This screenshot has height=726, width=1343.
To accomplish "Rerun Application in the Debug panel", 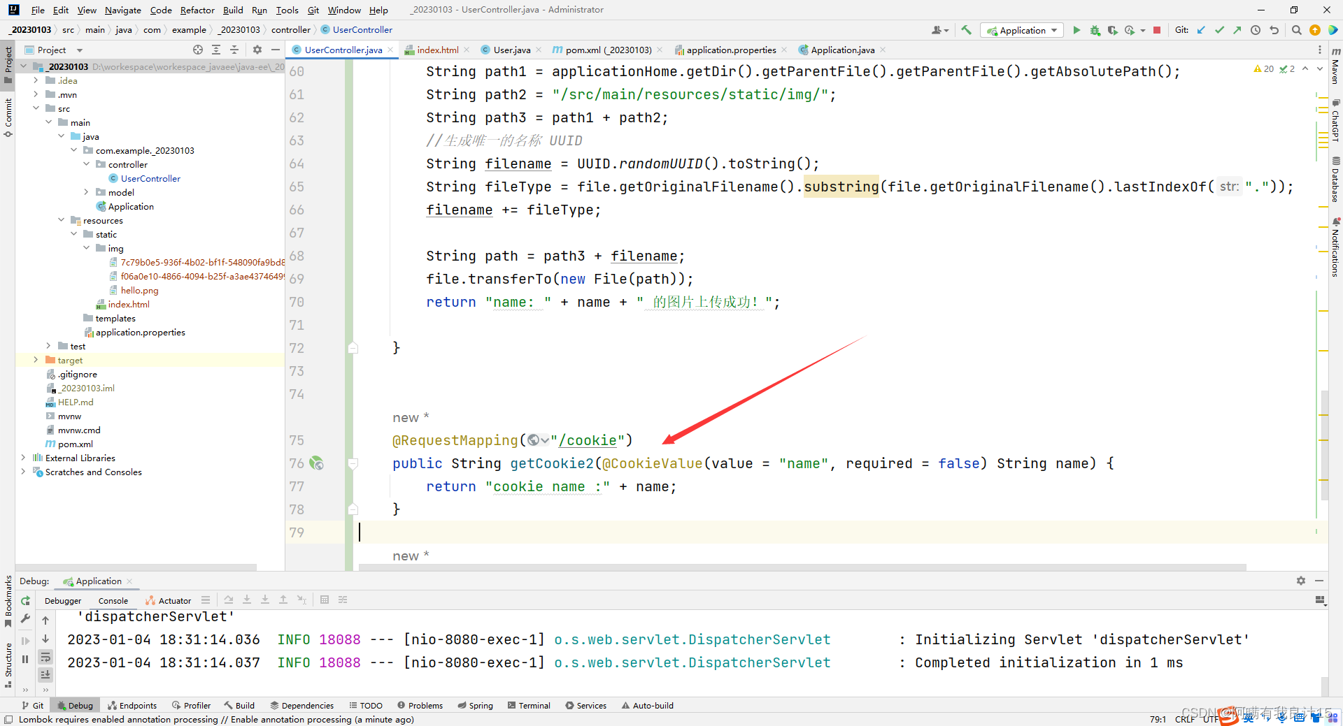I will point(26,600).
